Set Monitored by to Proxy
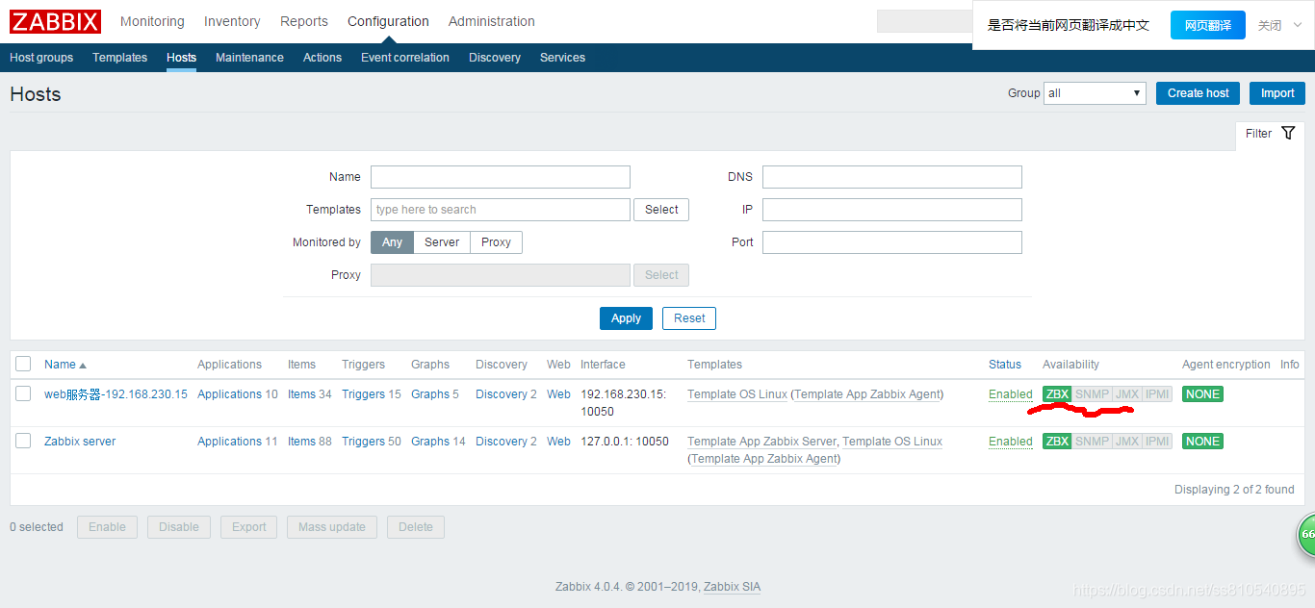 497,242
